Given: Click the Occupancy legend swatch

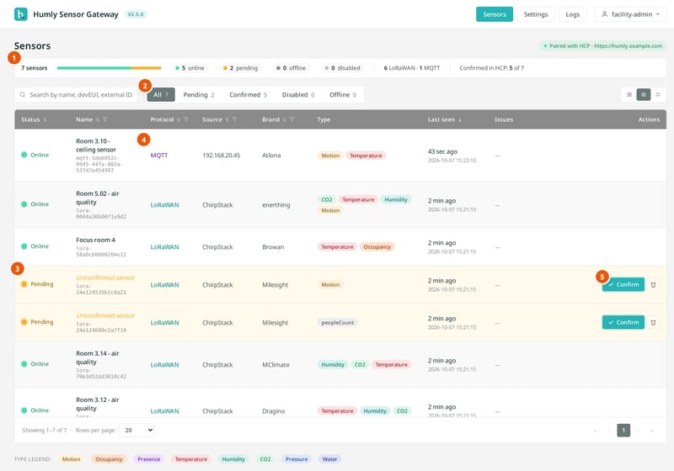Looking at the screenshot, I should pos(109,459).
